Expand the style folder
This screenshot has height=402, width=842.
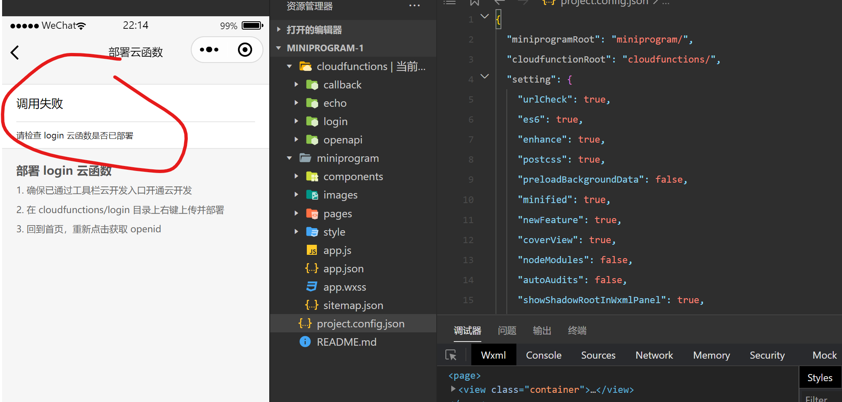tap(296, 232)
